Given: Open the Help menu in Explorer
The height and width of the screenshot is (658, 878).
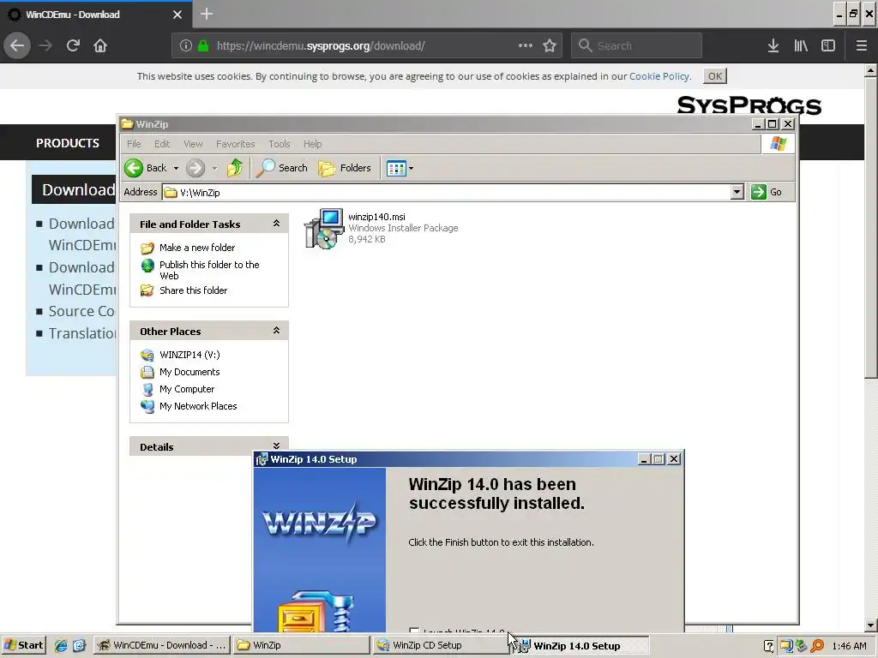Looking at the screenshot, I should tap(312, 144).
